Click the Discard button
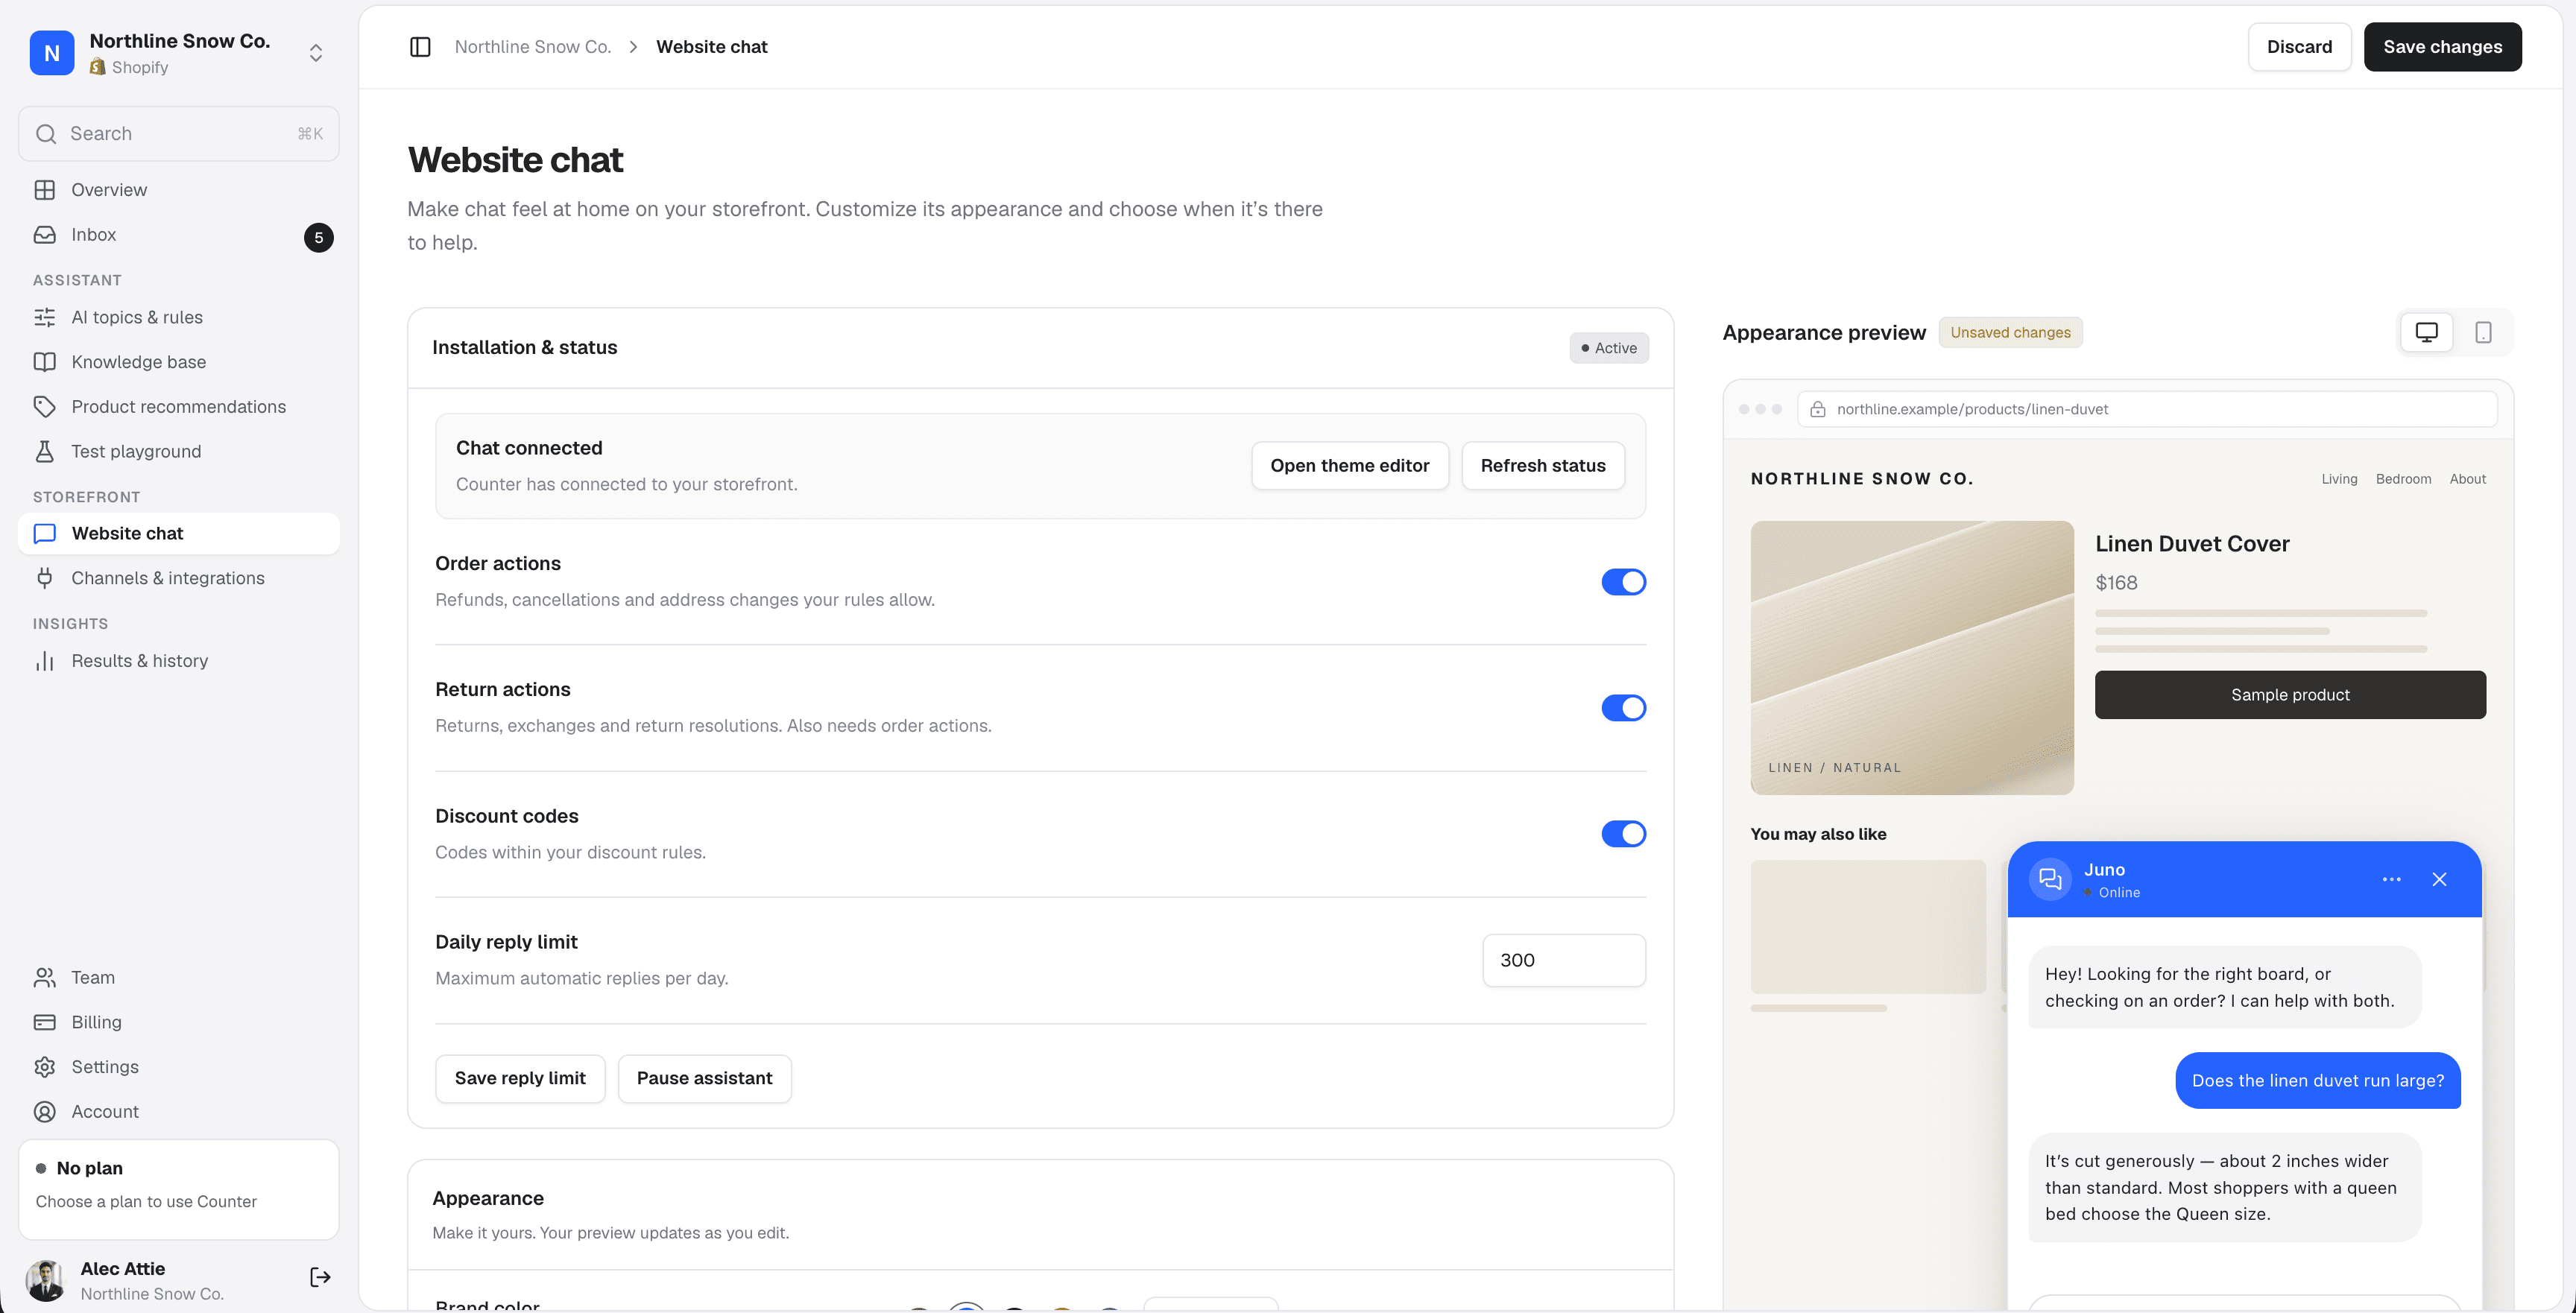 pos(2299,47)
